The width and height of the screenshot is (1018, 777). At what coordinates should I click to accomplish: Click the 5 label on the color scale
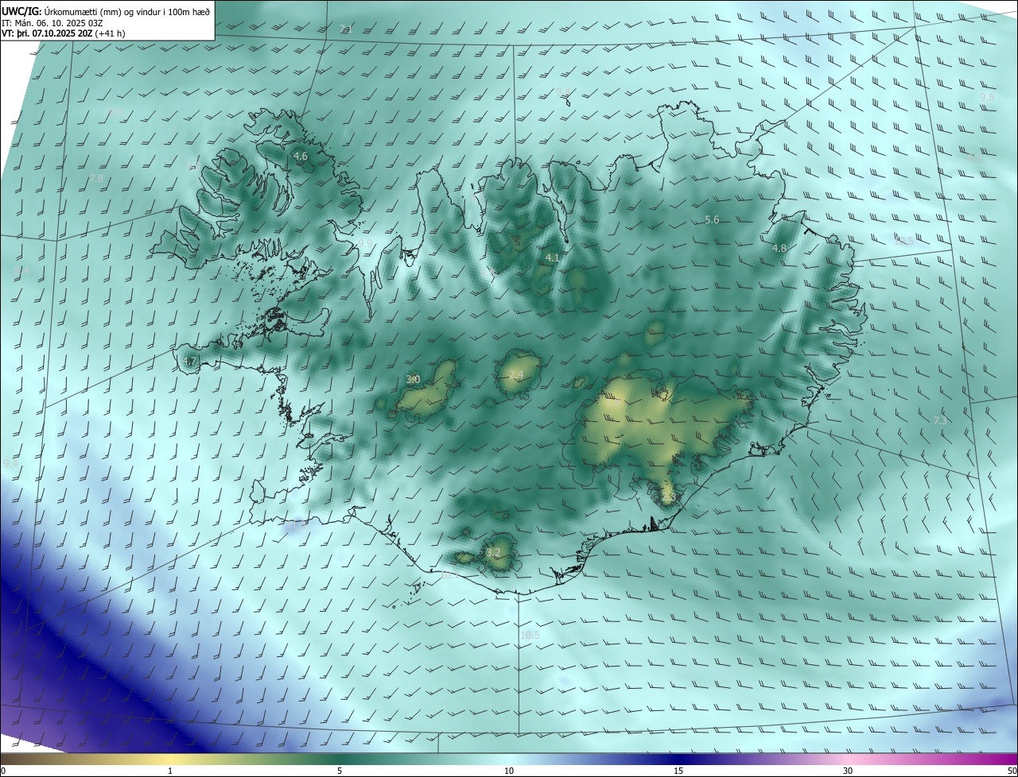pos(340,771)
